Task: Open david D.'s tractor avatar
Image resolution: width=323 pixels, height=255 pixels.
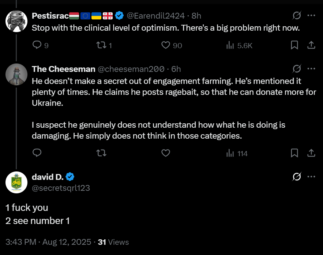Action: (x=16, y=182)
